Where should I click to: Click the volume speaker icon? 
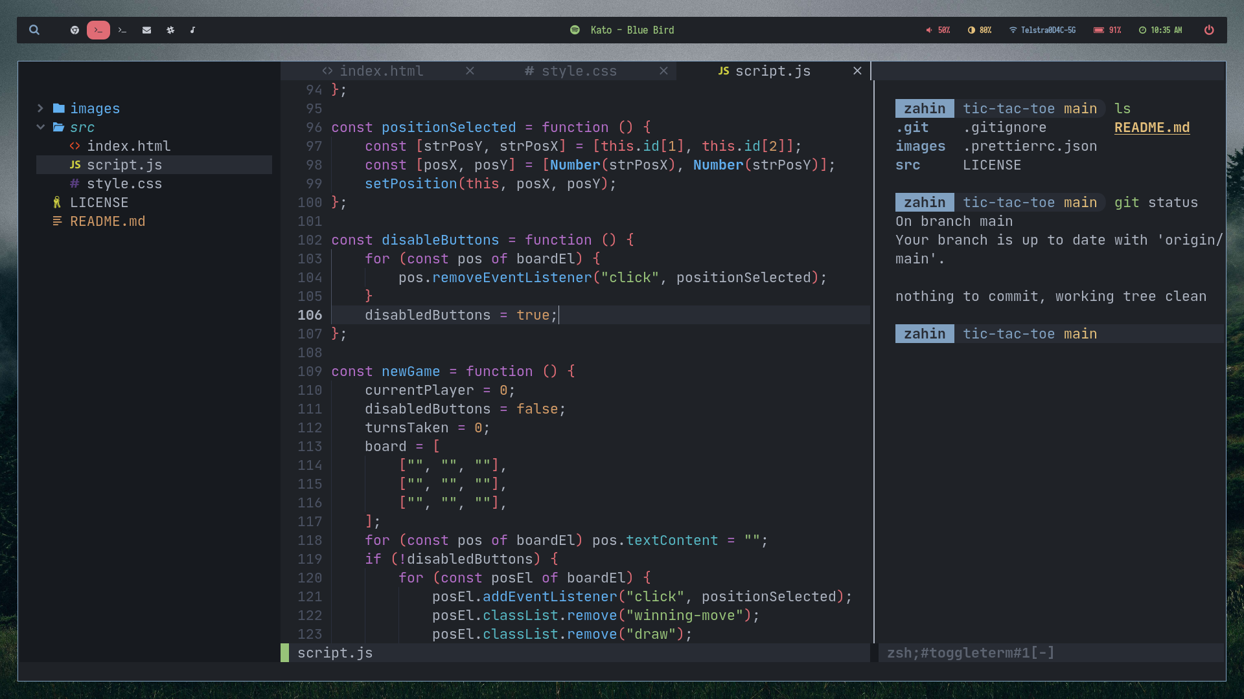pyautogui.click(x=929, y=30)
